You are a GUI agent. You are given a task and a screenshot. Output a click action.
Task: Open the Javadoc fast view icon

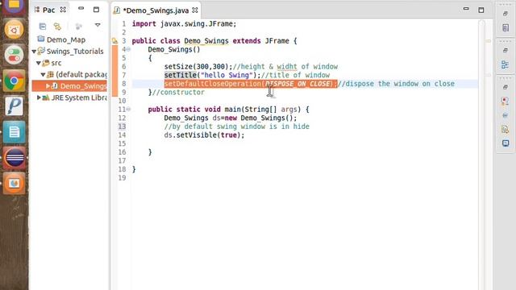tap(506, 115)
